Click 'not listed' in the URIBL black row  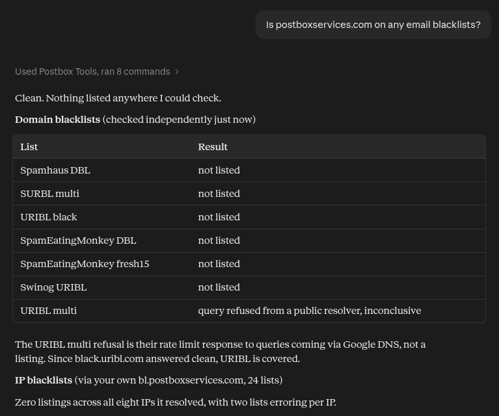[219, 217]
